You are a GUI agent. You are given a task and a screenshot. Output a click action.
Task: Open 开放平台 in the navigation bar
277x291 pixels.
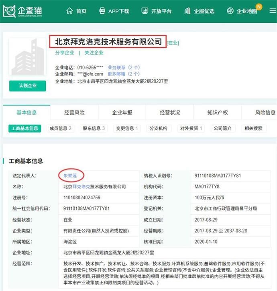pos(161,11)
